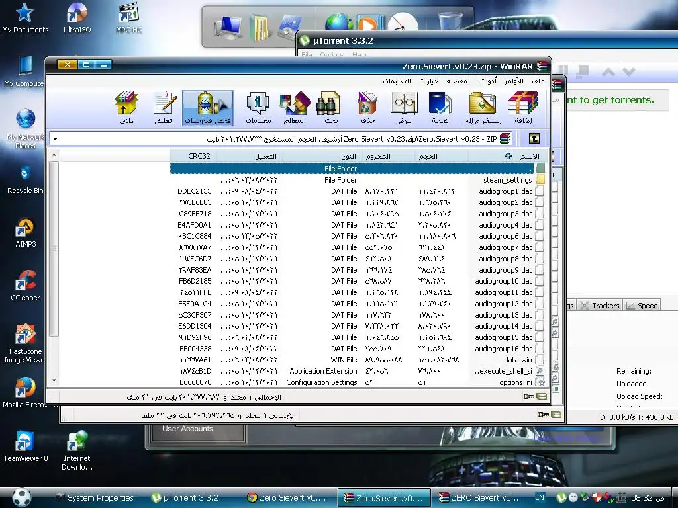Click the View (عرض) toolbar icon
This screenshot has width=678, height=508.
tap(404, 108)
